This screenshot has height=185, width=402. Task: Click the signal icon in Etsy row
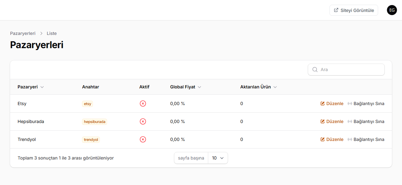coord(350,104)
